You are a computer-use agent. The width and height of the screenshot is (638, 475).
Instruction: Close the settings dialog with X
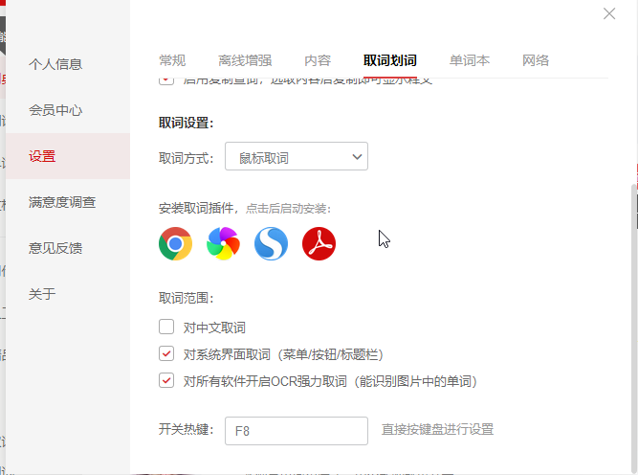tap(609, 13)
